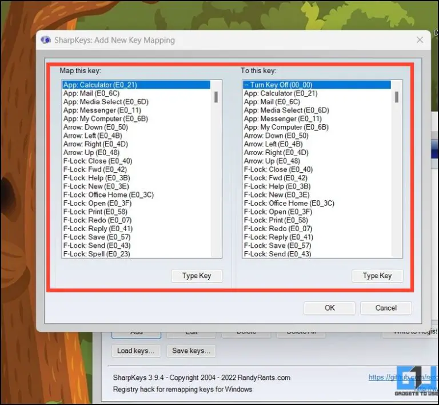Select F-Lock: Open in Map this key list
This screenshot has height=405, width=439.
point(137,203)
